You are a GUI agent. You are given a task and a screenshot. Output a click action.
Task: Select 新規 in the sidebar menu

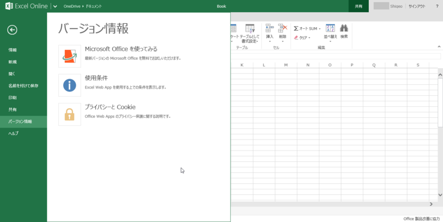(x=23, y=62)
